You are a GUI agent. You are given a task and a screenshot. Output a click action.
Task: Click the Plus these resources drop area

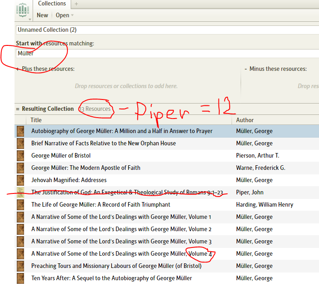pos(126,86)
